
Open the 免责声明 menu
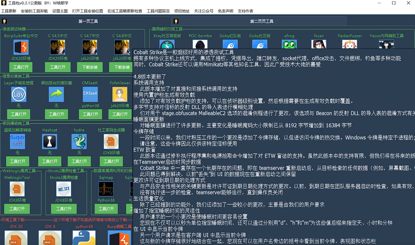(226, 11)
